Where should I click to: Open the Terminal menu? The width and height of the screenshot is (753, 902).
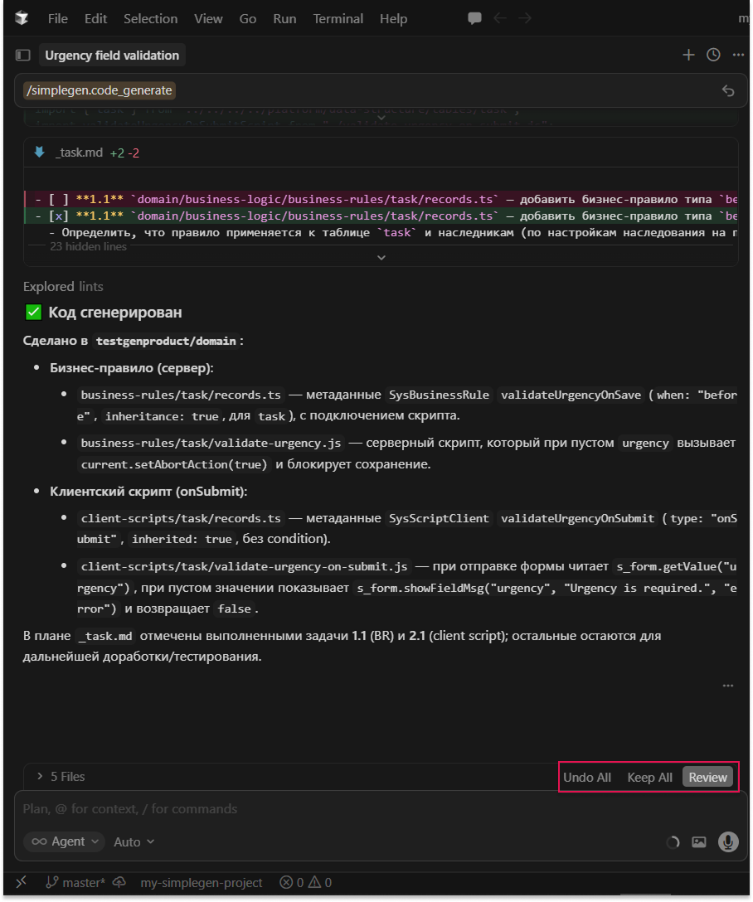point(338,18)
